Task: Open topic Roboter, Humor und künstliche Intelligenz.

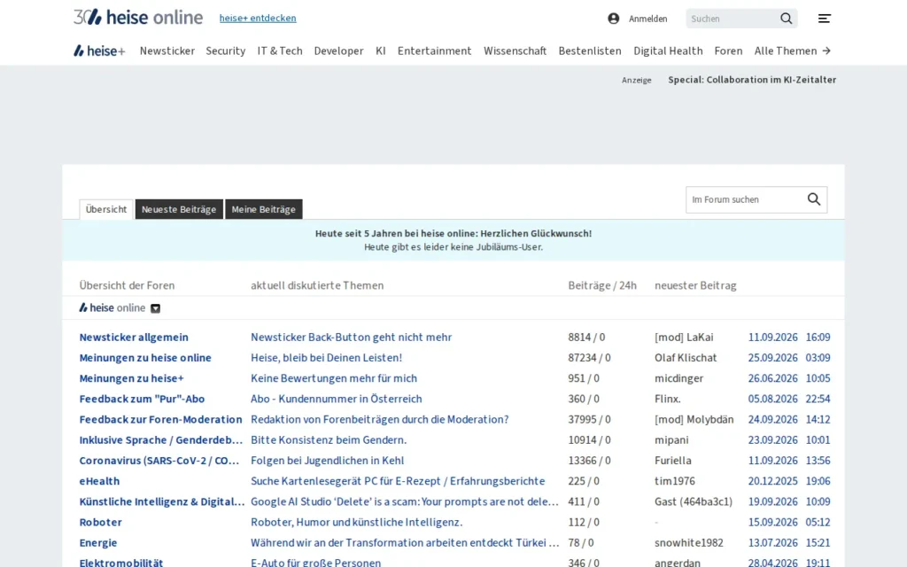Action: [356, 523]
